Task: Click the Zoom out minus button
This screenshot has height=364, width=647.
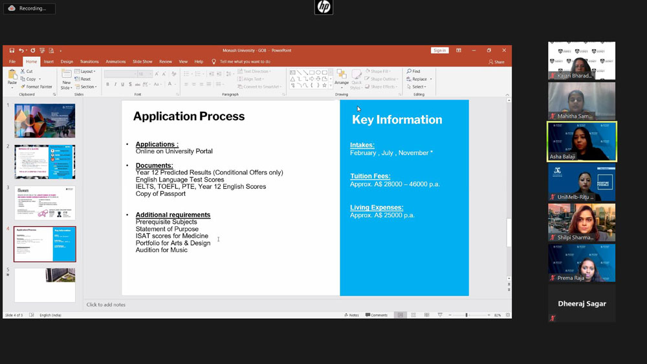Action: pos(450,315)
